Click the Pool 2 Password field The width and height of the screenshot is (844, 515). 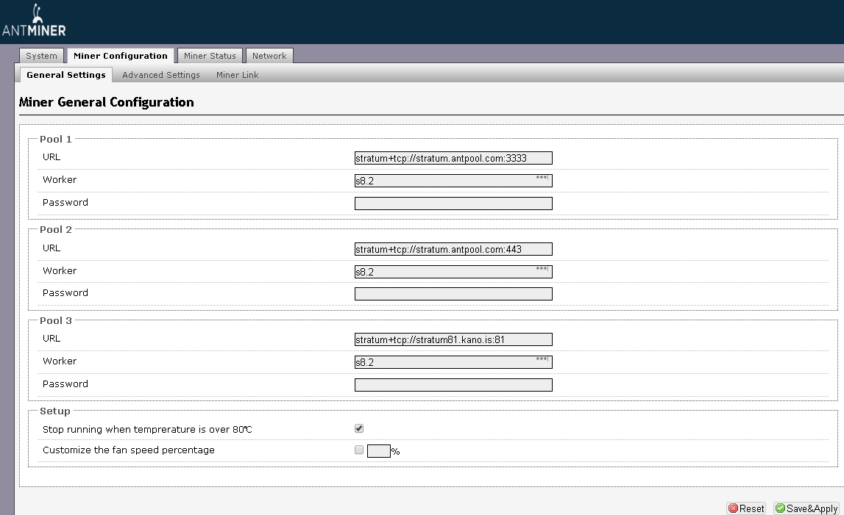pyautogui.click(x=453, y=294)
